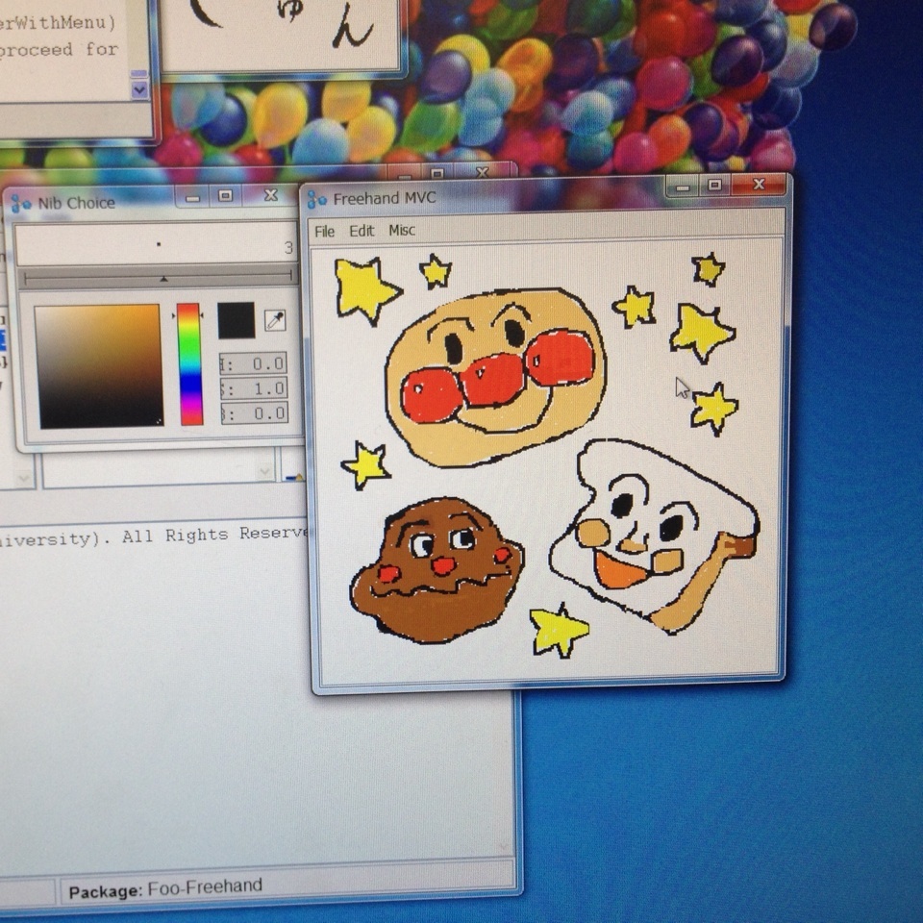The image size is (923, 923).
Task: Click the 'proceed for' text in the top-left window
Action: (x=59, y=49)
